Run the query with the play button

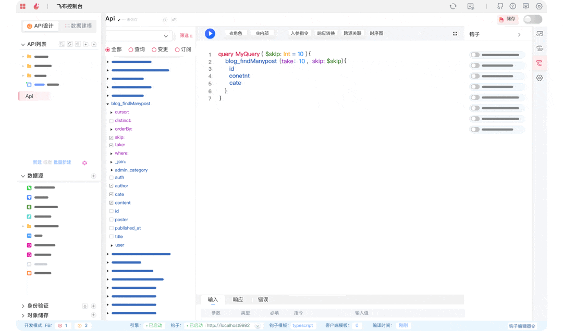click(x=210, y=33)
